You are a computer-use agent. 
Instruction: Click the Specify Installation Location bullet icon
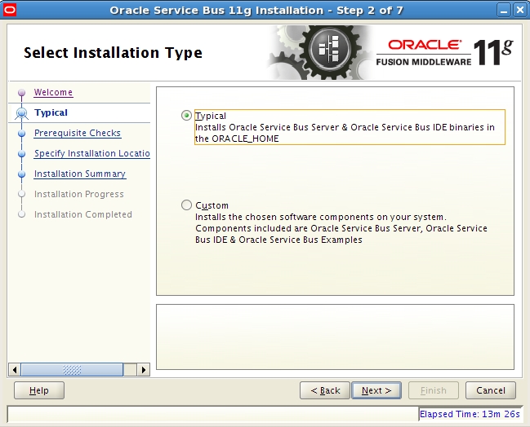(x=21, y=154)
